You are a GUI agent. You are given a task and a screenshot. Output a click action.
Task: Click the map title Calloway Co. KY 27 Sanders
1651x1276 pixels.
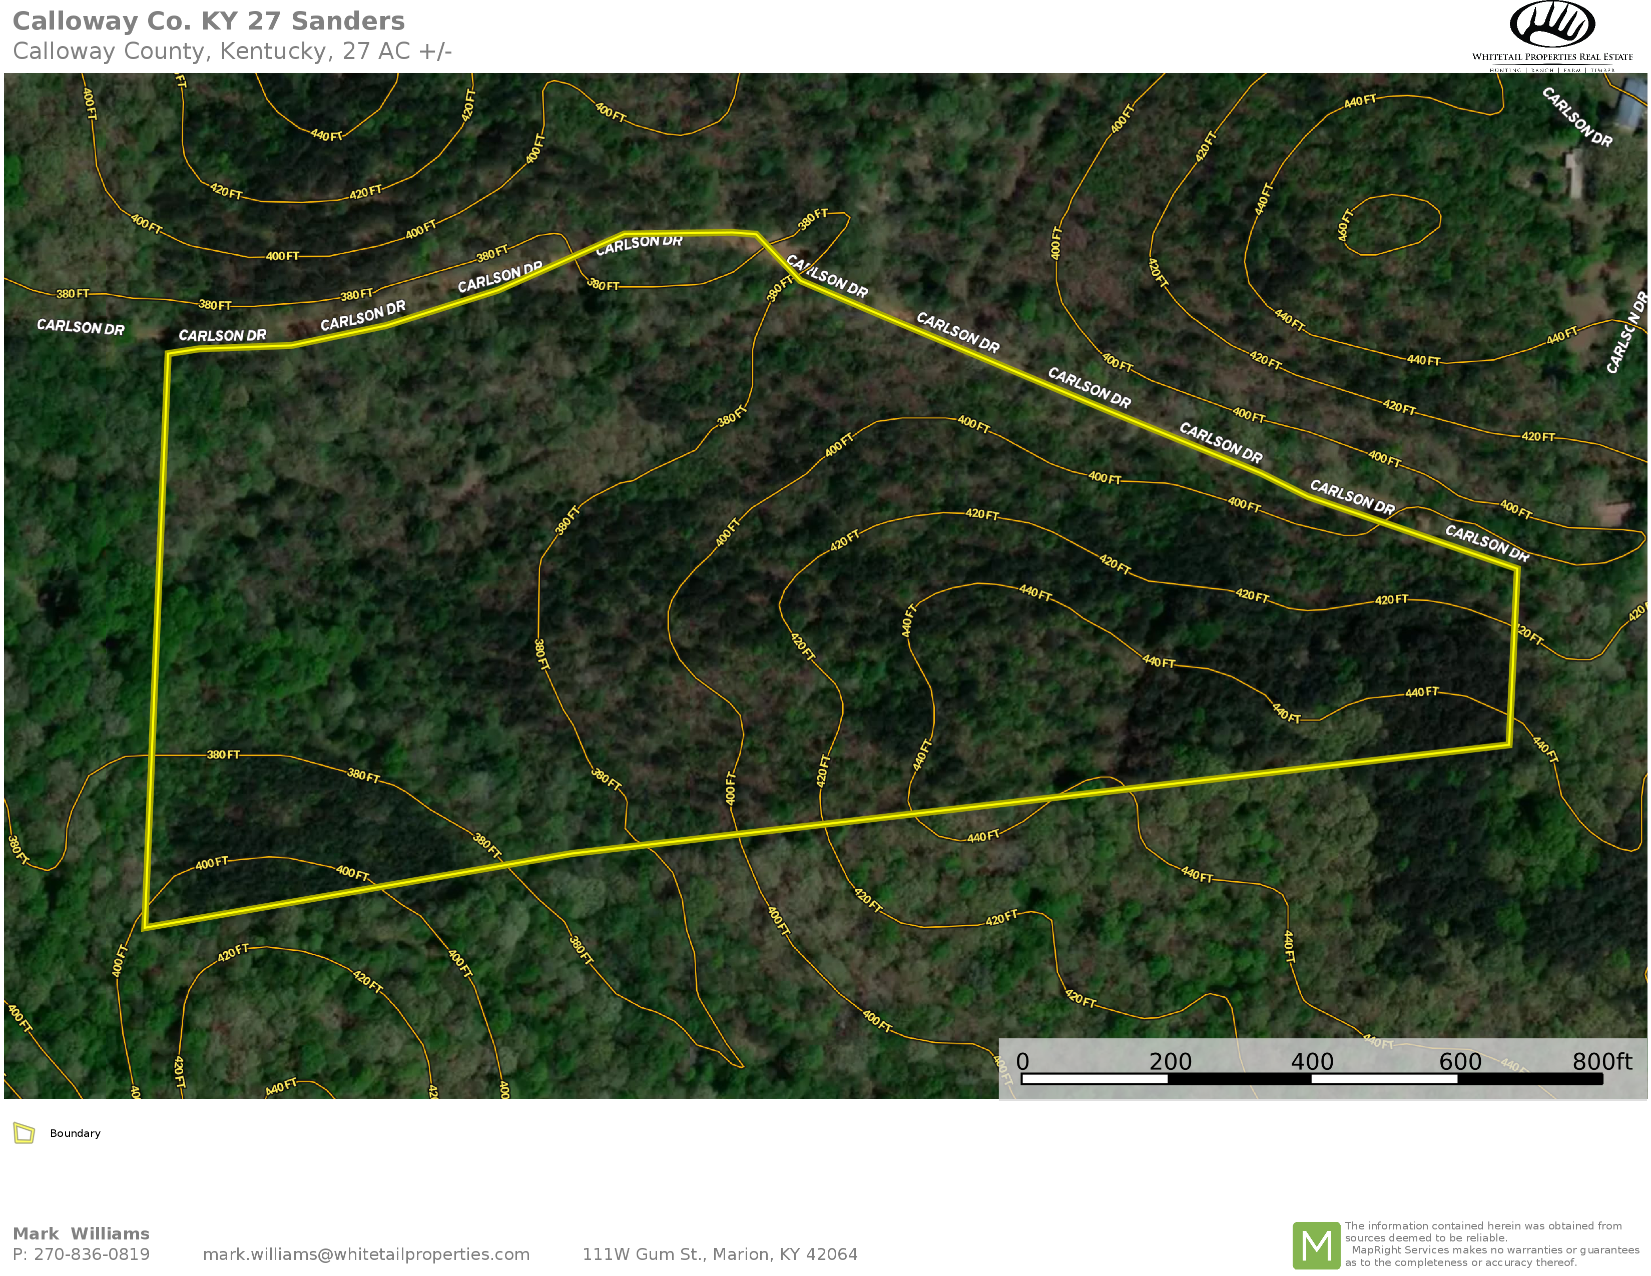(x=209, y=21)
